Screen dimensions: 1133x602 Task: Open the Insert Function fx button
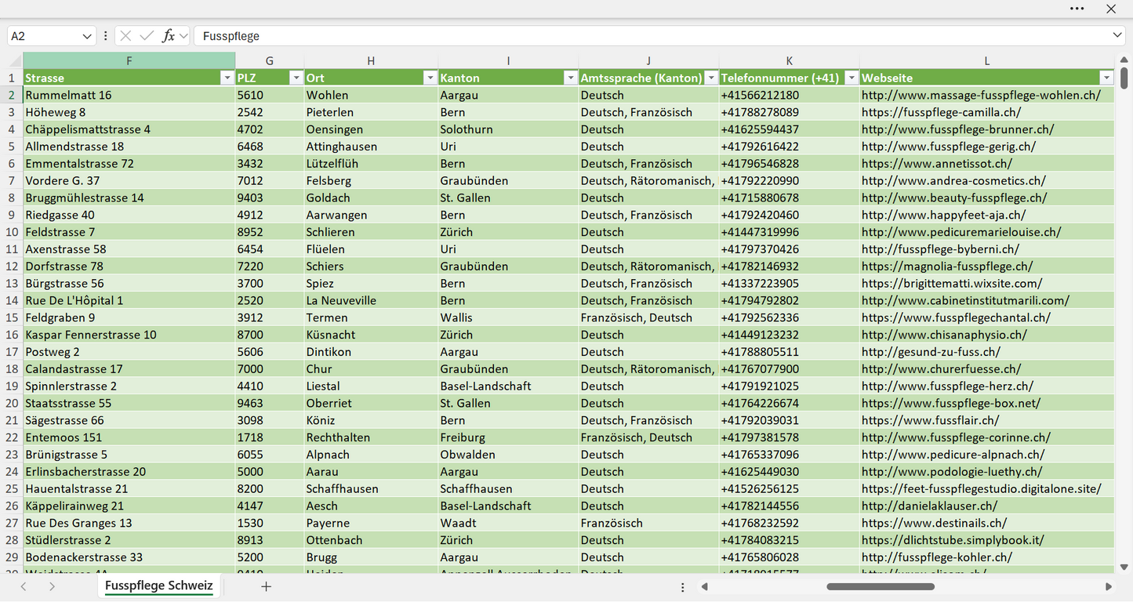click(x=168, y=36)
